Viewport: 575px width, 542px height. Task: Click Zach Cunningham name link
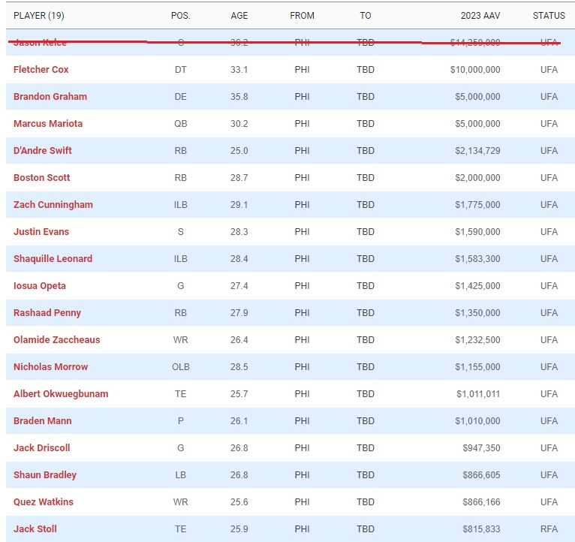(53, 205)
